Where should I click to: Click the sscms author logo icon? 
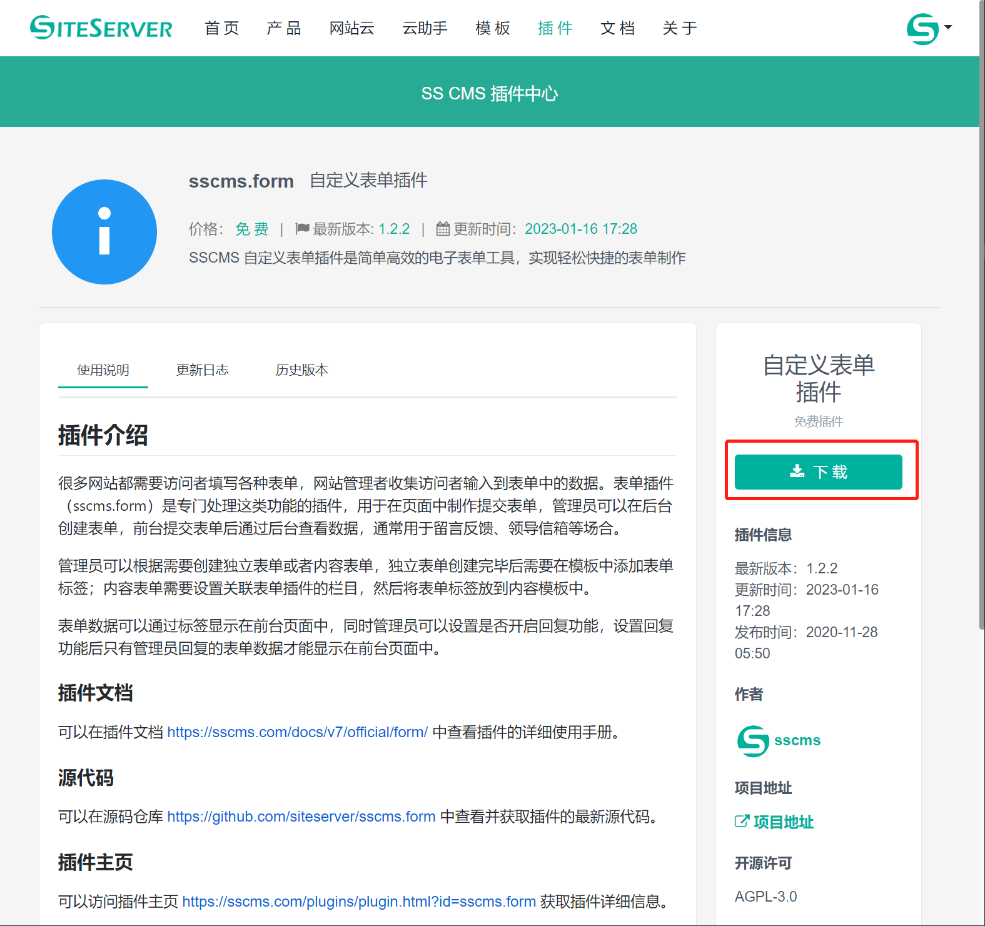753,741
